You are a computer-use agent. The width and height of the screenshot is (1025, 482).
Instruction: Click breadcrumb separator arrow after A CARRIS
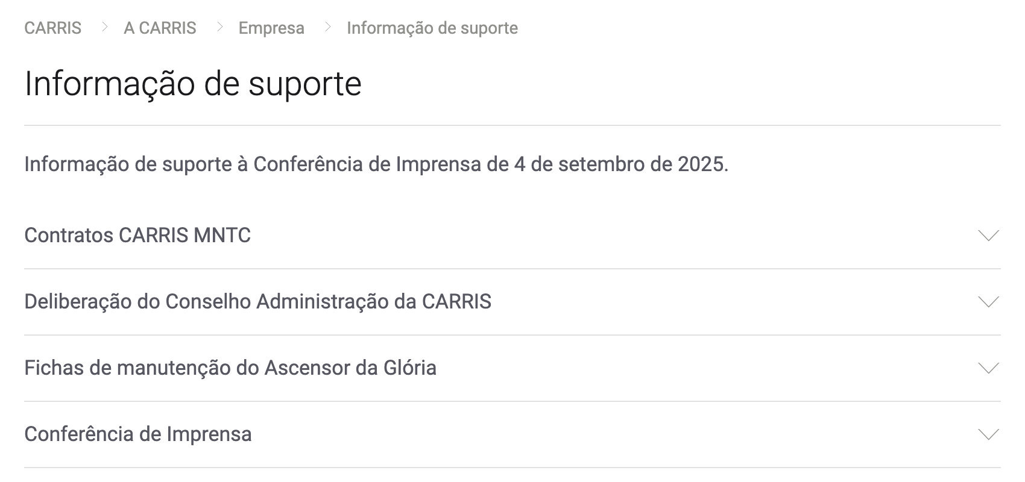point(219,27)
